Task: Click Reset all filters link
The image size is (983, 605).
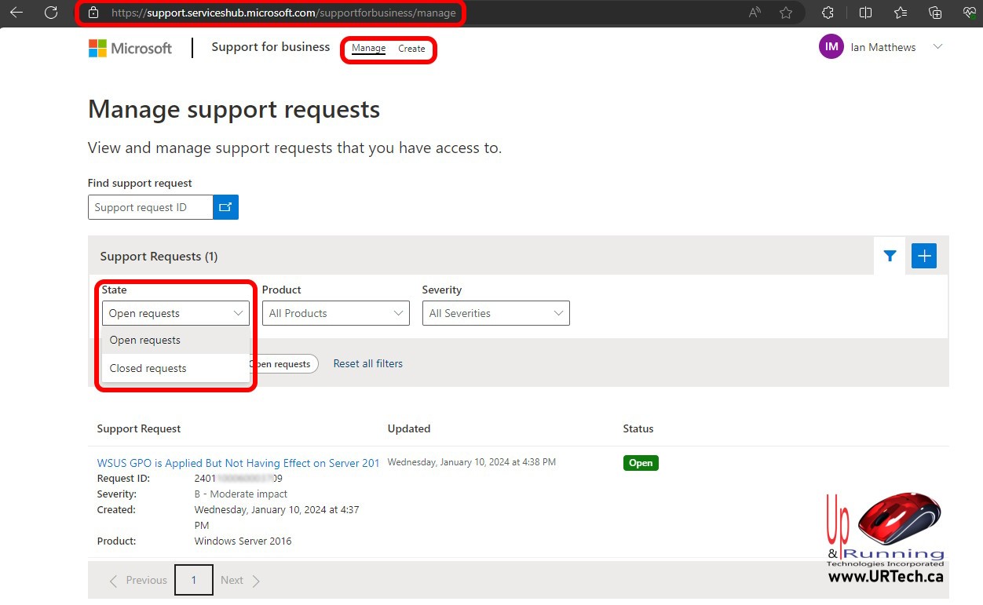Action: (x=367, y=363)
